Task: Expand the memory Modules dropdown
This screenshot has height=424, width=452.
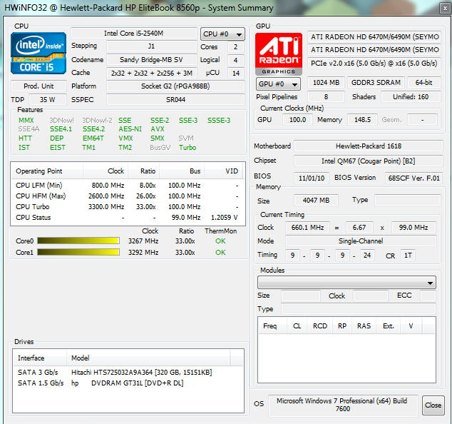Action: [x=346, y=283]
